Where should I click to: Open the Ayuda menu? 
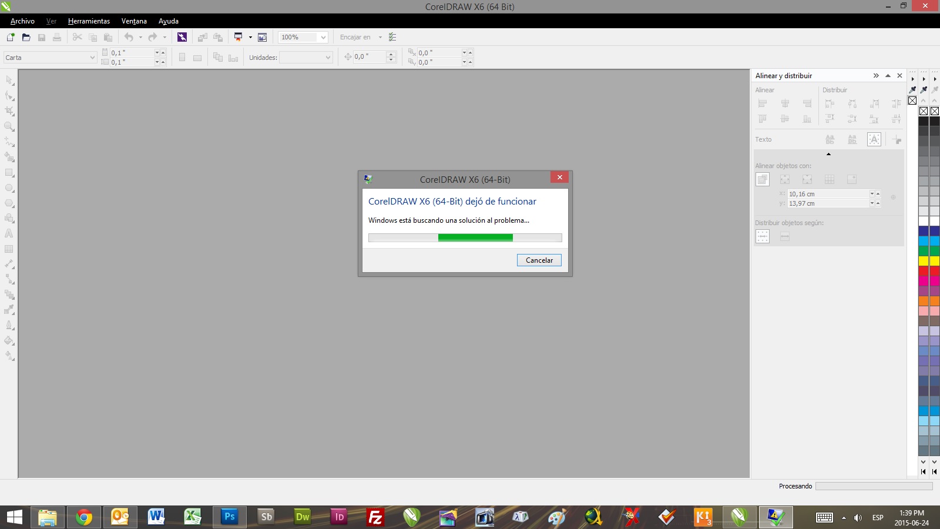click(169, 21)
